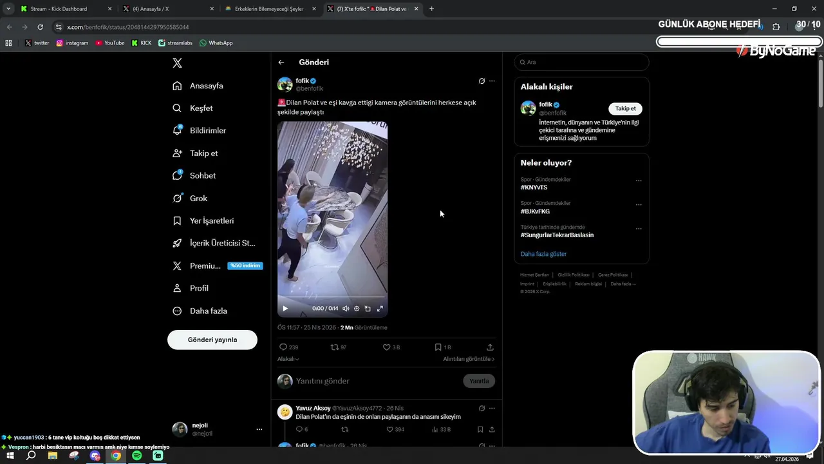Open Alıntıları görüntüle link
Image resolution: width=824 pixels, height=464 pixels.
coord(469,359)
